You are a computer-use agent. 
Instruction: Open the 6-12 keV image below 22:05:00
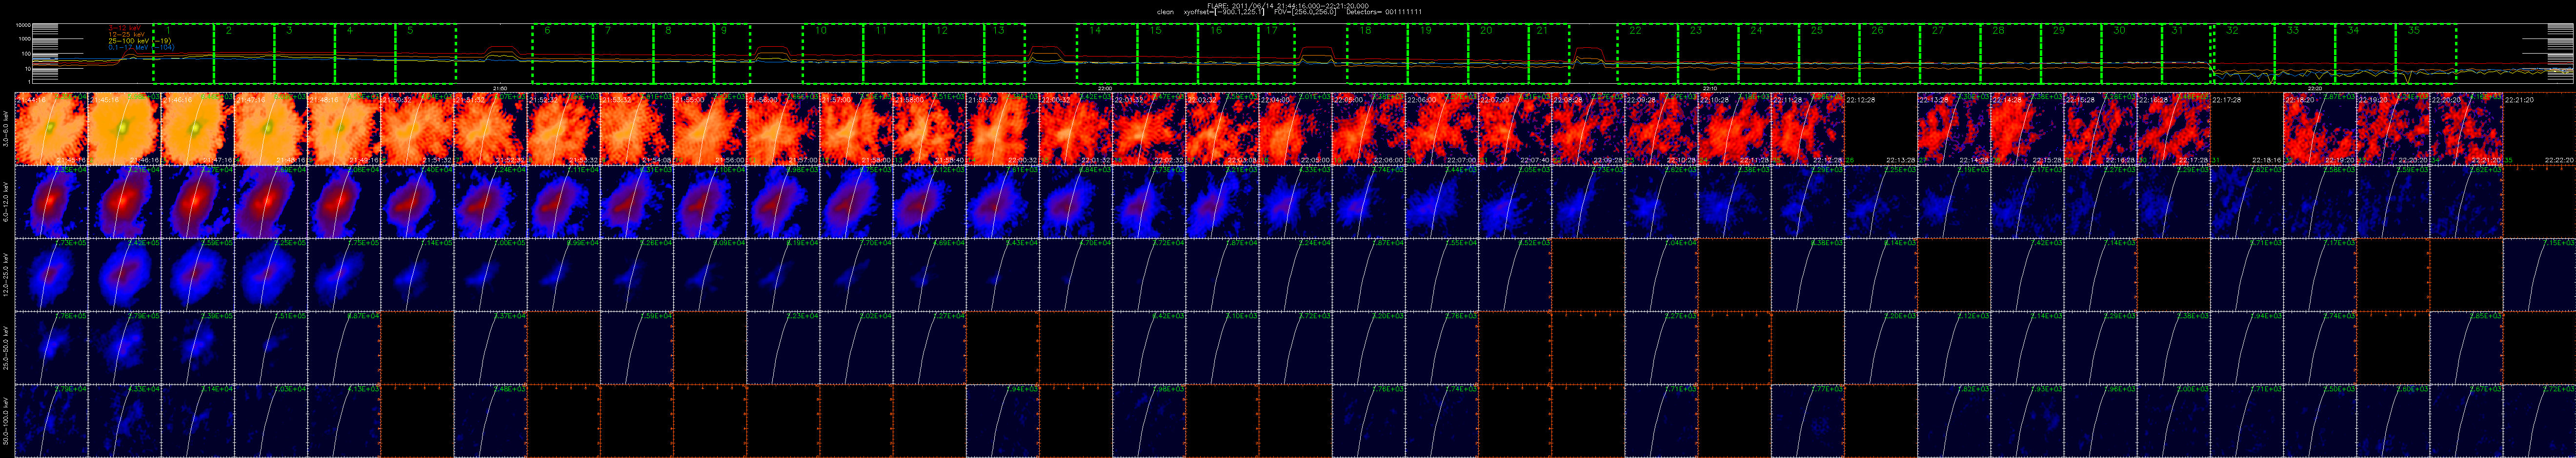tap(1368, 202)
